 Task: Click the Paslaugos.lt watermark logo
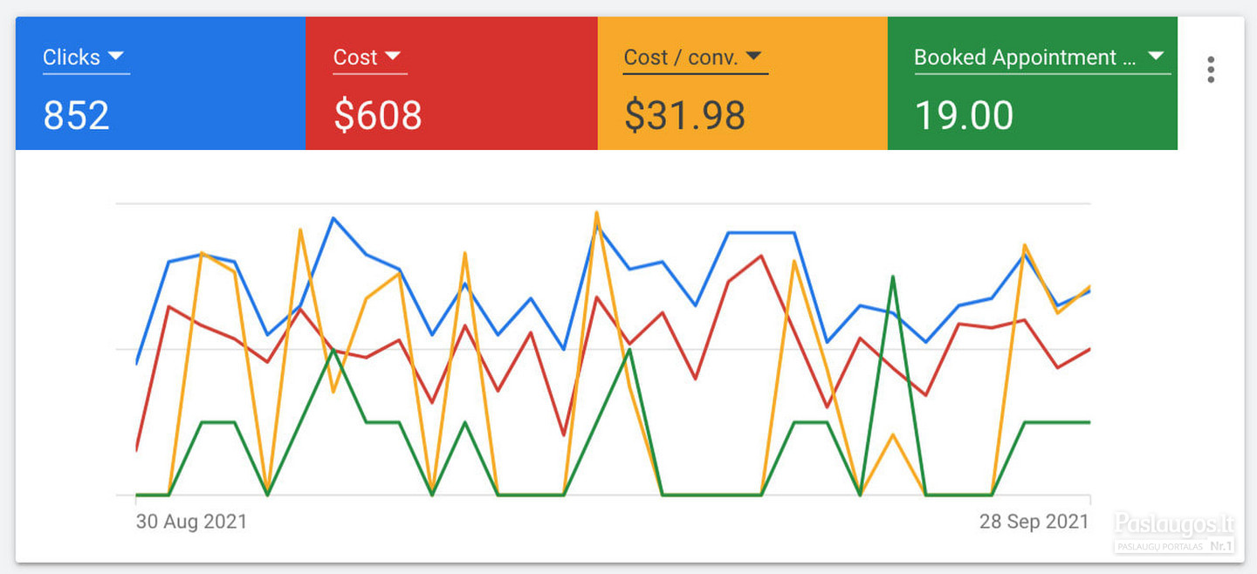coord(1174,524)
